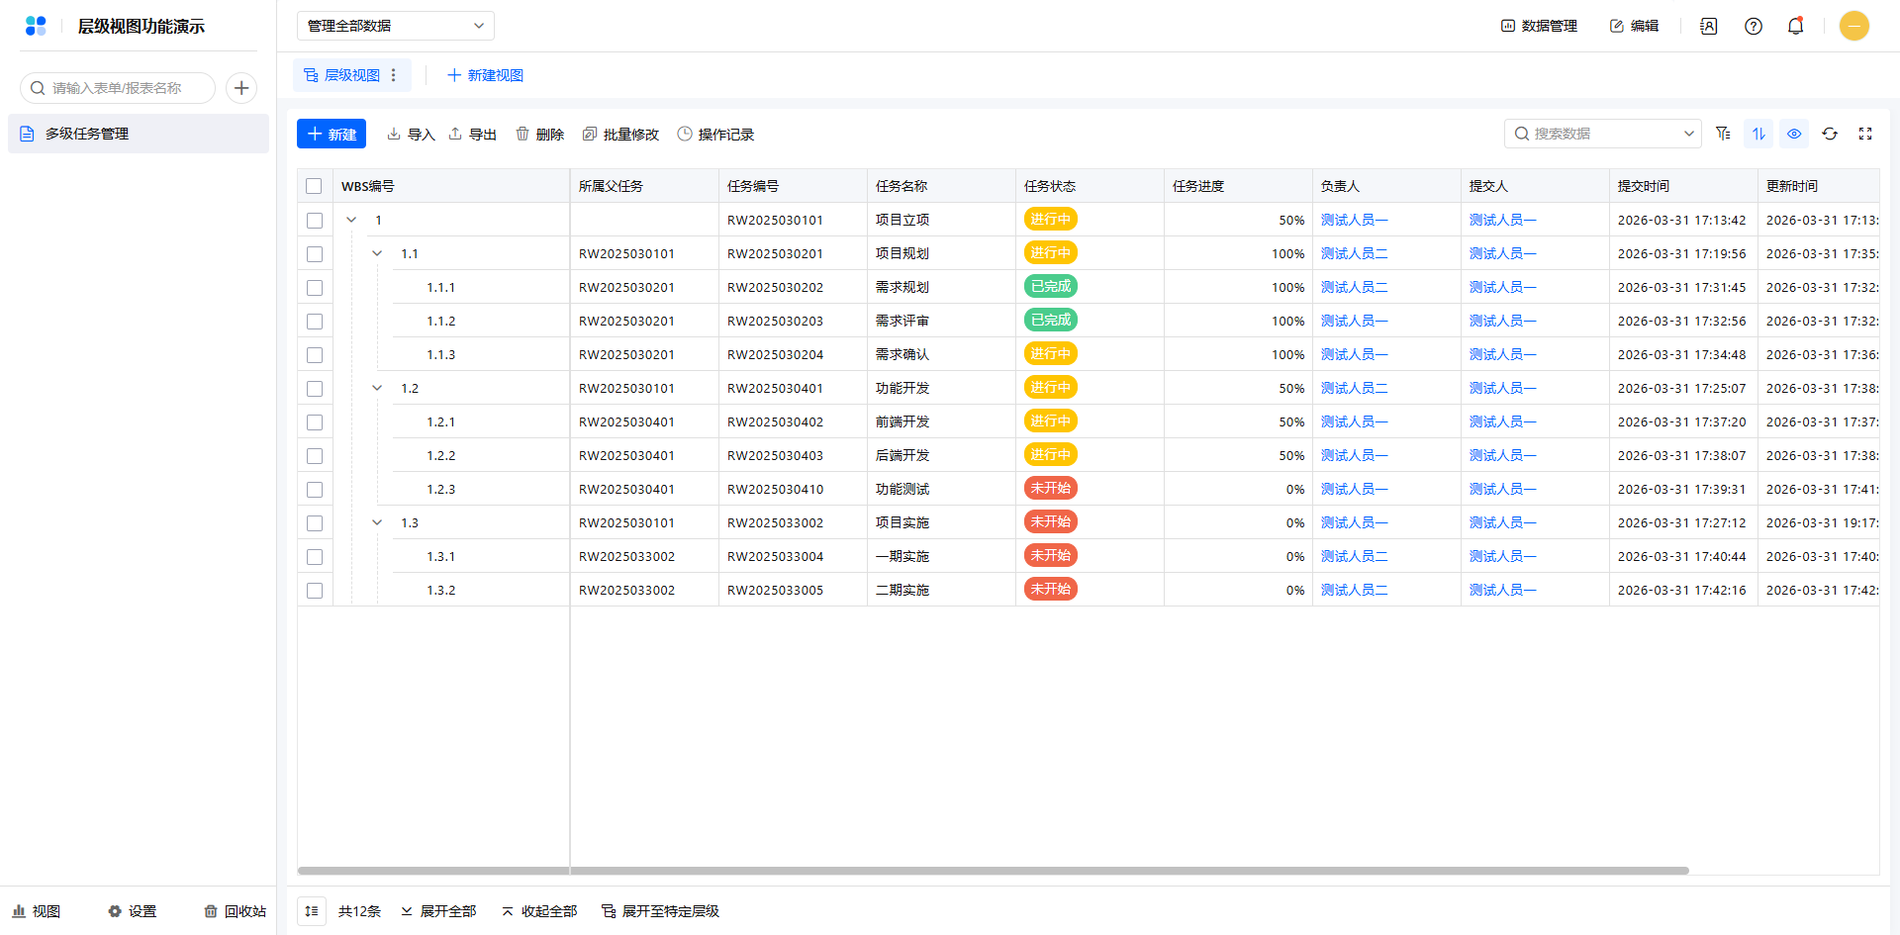Open the help question mark icon
The height and width of the screenshot is (935, 1900).
[1754, 27]
